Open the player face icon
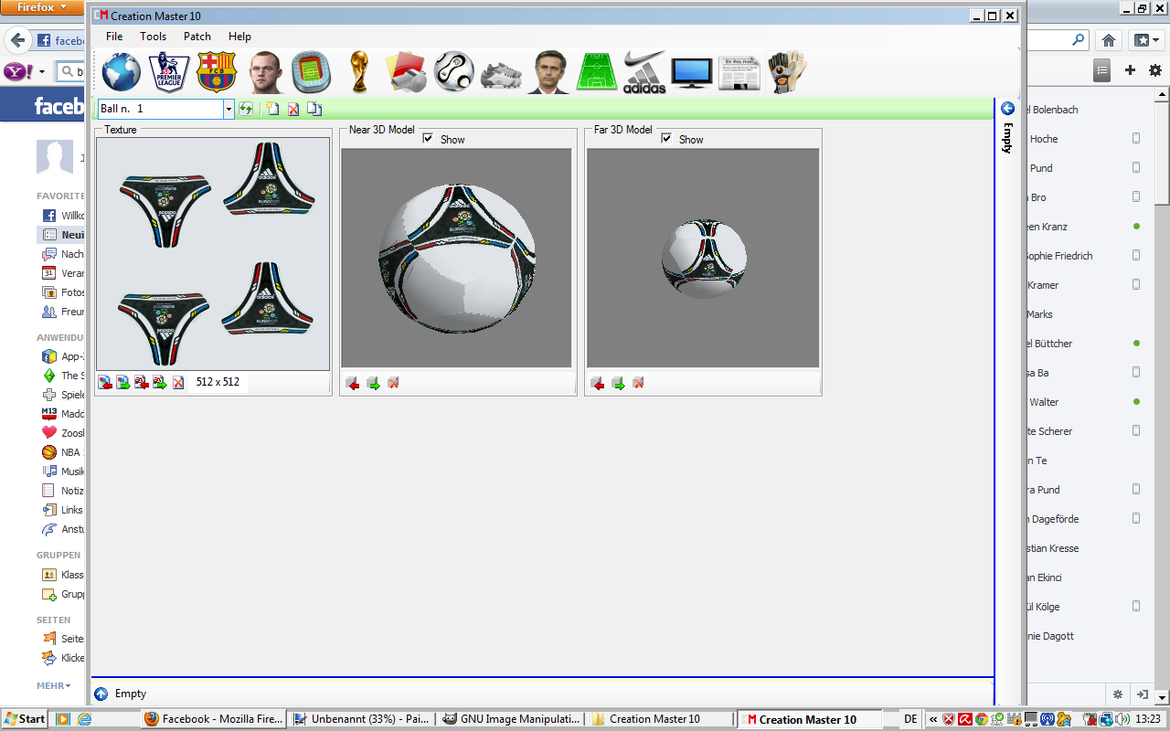Screen dimensions: 1170x731 pyautogui.click(x=265, y=71)
